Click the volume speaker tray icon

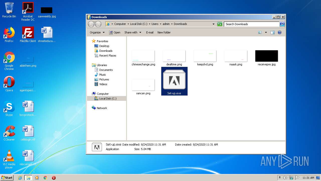click(285, 178)
